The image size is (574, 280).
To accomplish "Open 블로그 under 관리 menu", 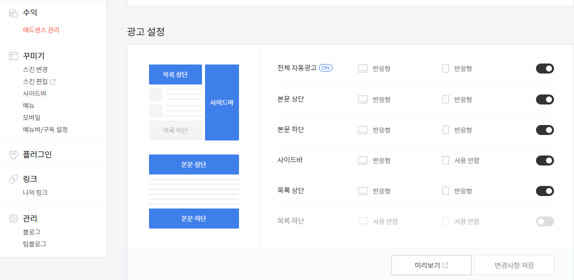I will [x=31, y=231].
